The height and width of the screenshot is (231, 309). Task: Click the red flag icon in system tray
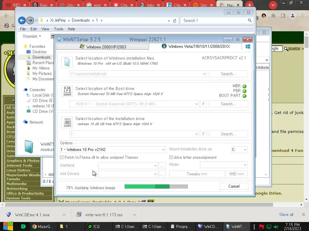tap(262, 227)
